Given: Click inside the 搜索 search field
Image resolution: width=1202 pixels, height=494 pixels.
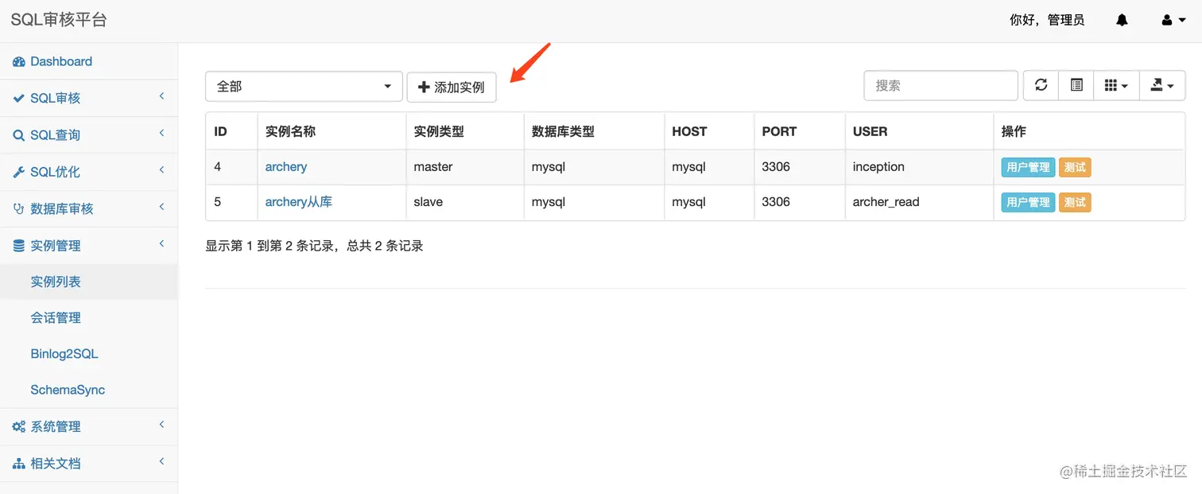Looking at the screenshot, I should [940, 85].
